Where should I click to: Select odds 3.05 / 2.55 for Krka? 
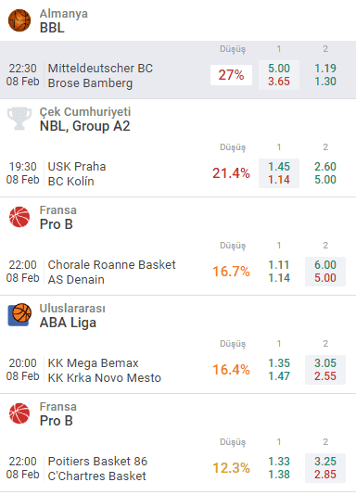pyautogui.click(x=325, y=370)
